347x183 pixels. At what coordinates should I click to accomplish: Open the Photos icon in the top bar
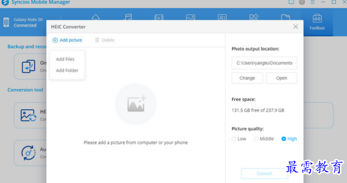pos(191,17)
